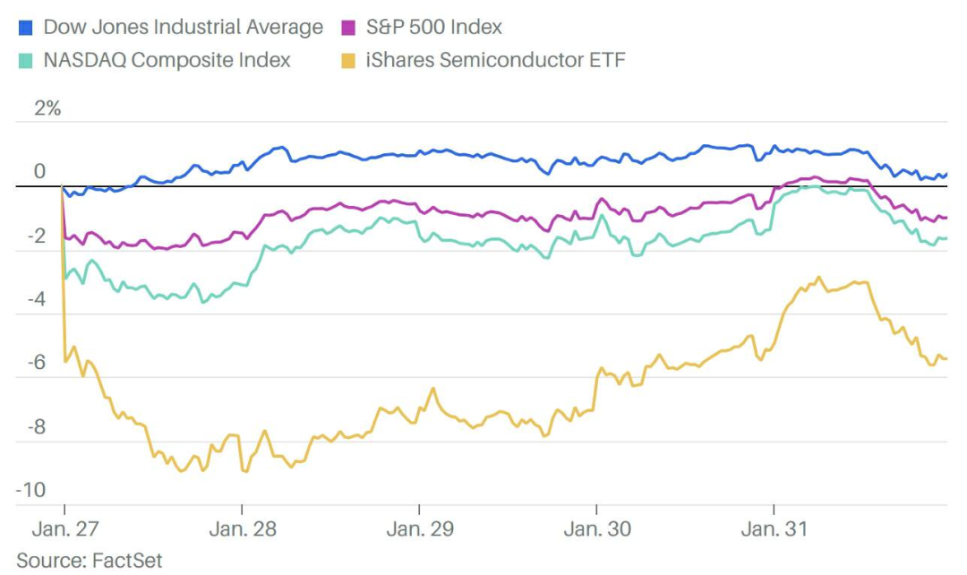Click the purple S&P 500 legend swatch
The image size is (967, 575).
[x=349, y=28]
